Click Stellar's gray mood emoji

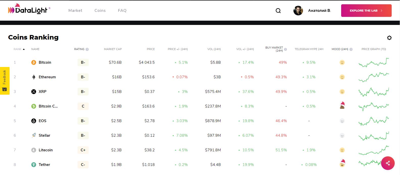(x=342, y=135)
